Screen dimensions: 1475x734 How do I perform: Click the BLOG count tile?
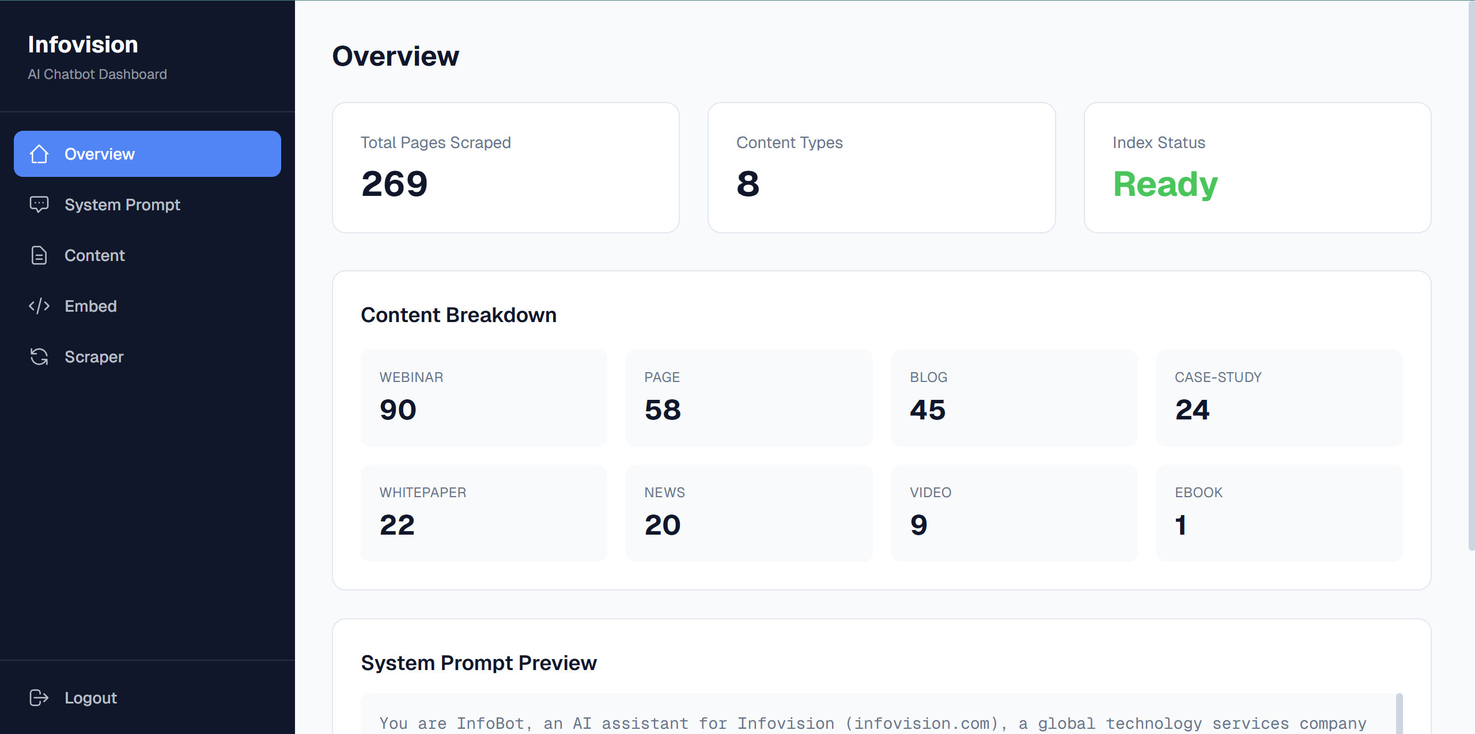pyautogui.click(x=1013, y=398)
